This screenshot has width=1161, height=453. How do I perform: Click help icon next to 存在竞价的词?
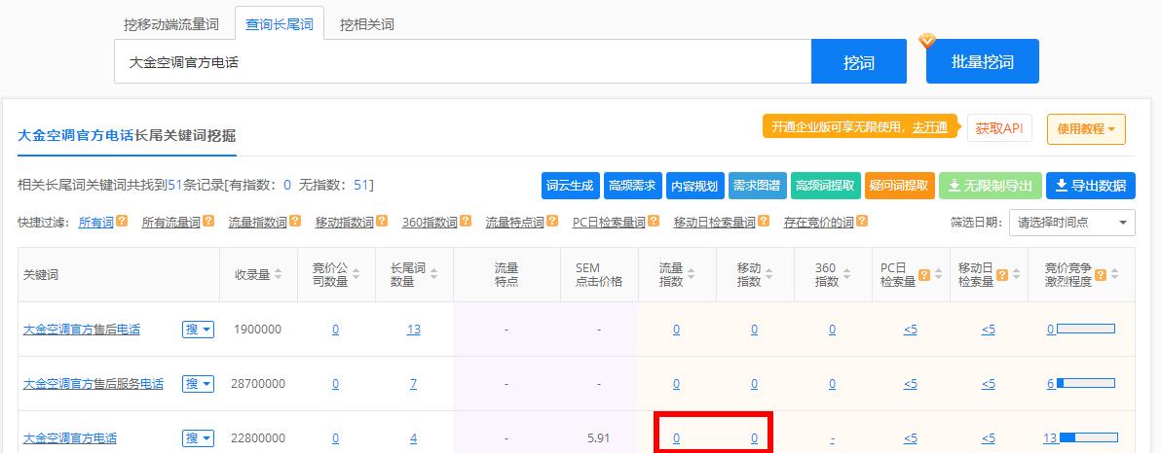[862, 221]
